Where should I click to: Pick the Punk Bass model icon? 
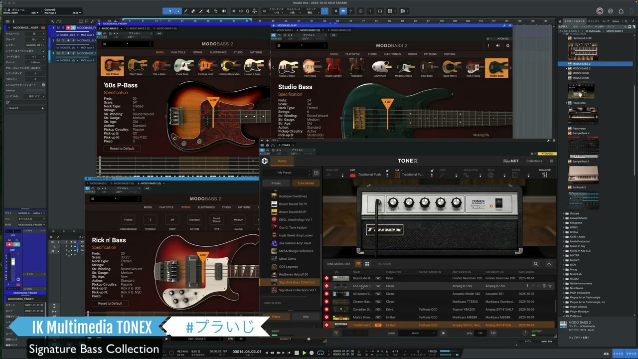tap(182, 66)
